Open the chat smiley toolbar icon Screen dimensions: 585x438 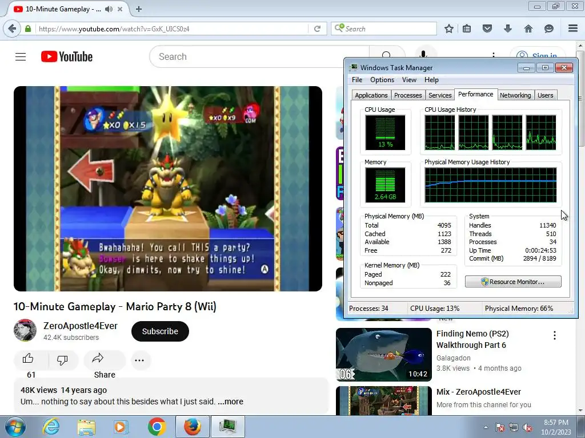pos(548,29)
